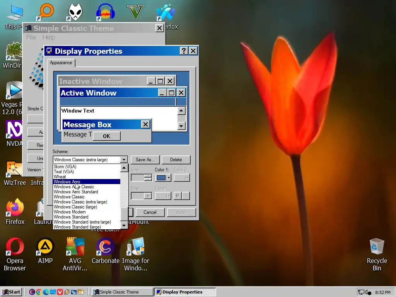396x297 pixels.
Task: Open the Carbonate desktop shortcut
Action: [x=105, y=246]
